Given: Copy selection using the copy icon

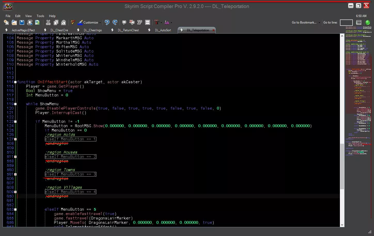Looking at the screenshot, I should [x=56, y=22].
